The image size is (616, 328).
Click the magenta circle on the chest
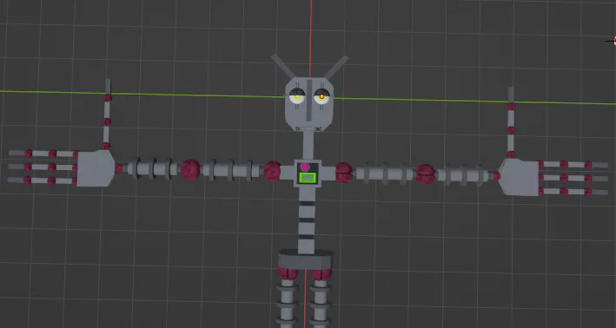[x=305, y=167]
